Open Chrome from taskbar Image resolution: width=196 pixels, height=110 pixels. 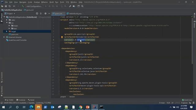pos(81,107)
